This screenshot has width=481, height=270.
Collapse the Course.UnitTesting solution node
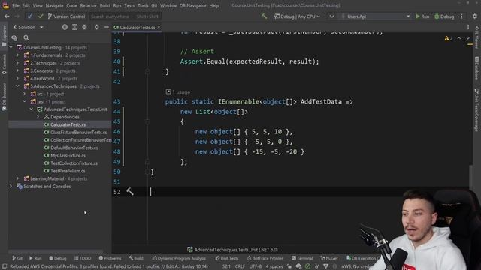pos(11,47)
